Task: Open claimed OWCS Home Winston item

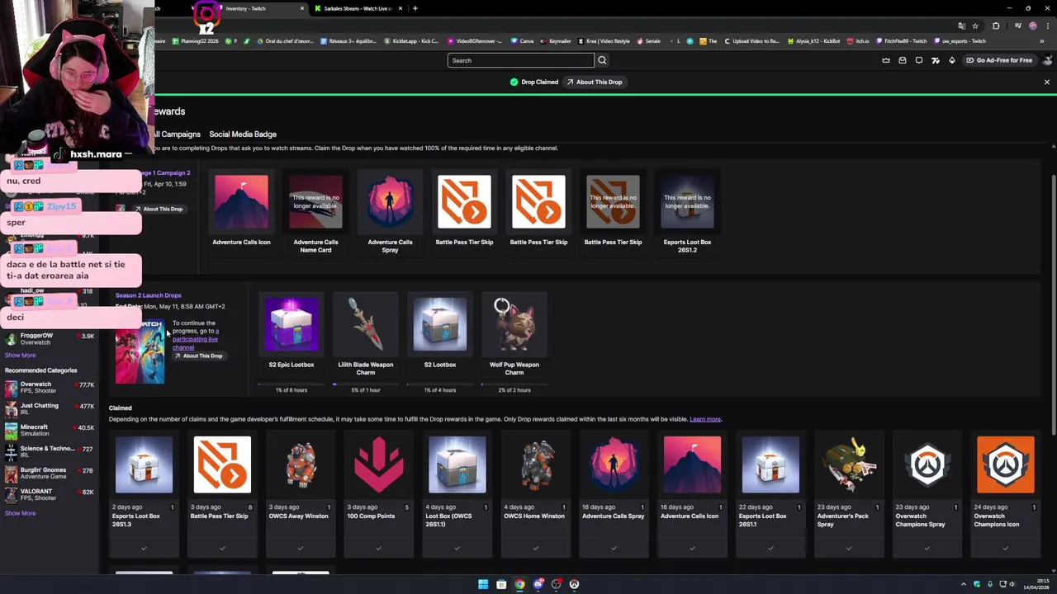Action: click(535, 464)
